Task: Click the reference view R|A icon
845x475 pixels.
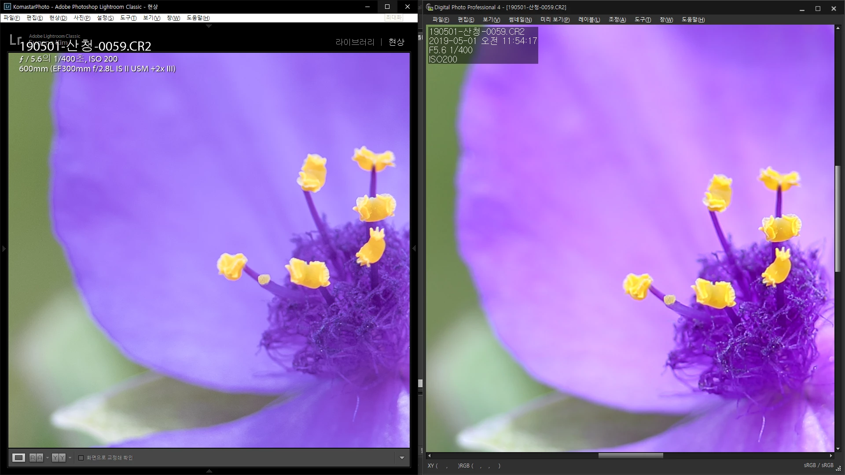Action: point(36,457)
